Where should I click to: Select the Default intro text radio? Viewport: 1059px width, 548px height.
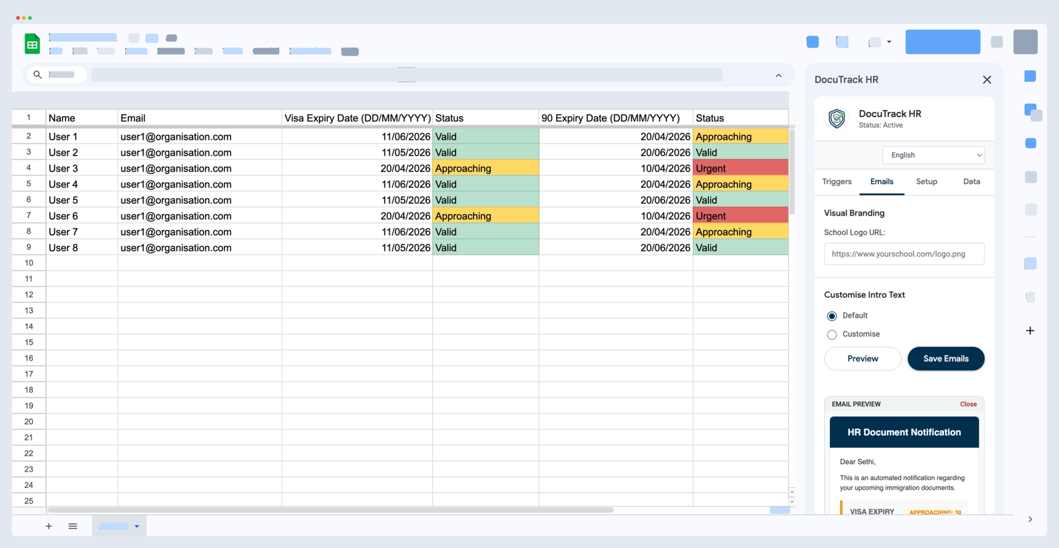point(832,316)
